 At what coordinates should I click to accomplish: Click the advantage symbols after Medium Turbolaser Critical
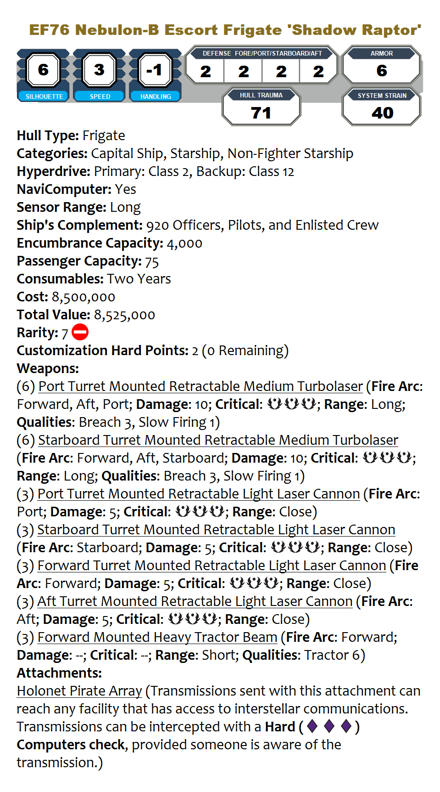(292, 404)
